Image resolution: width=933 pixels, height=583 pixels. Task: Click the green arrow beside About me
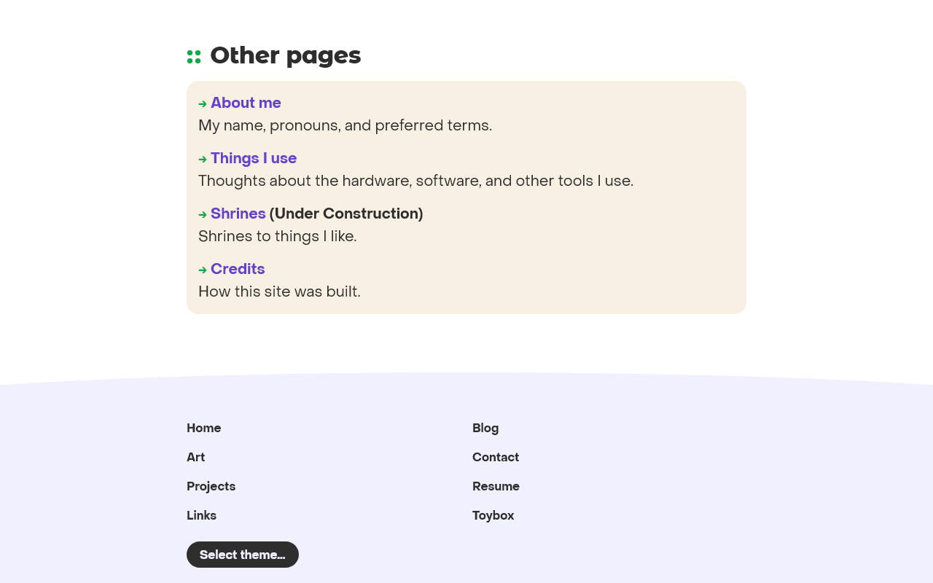[203, 103]
